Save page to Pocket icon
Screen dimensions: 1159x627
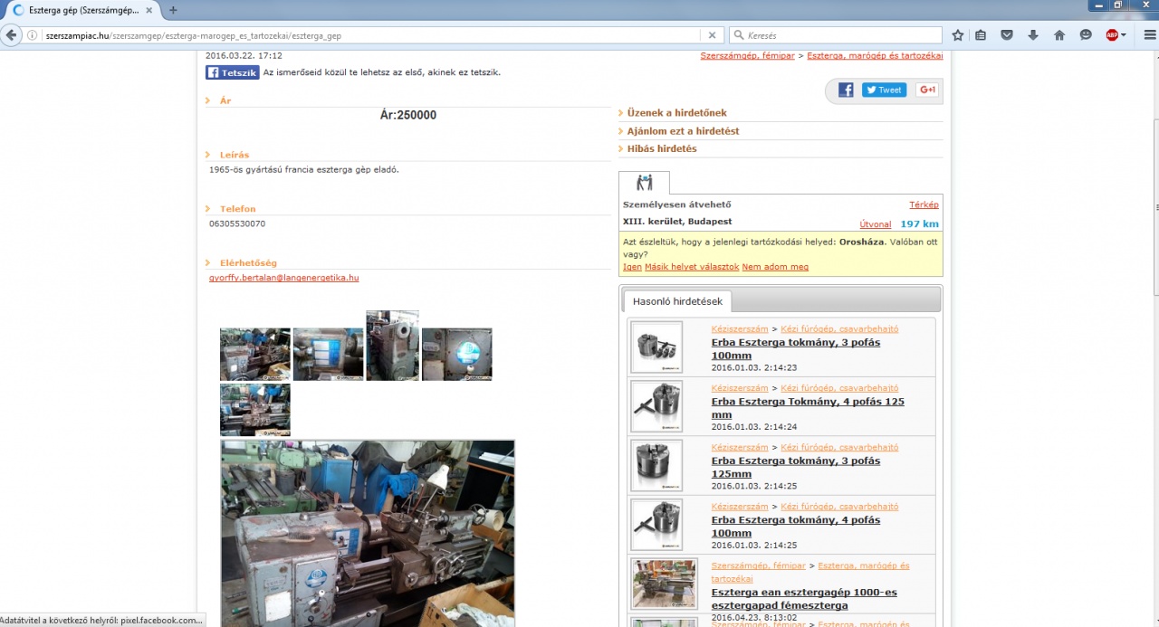[1007, 35]
